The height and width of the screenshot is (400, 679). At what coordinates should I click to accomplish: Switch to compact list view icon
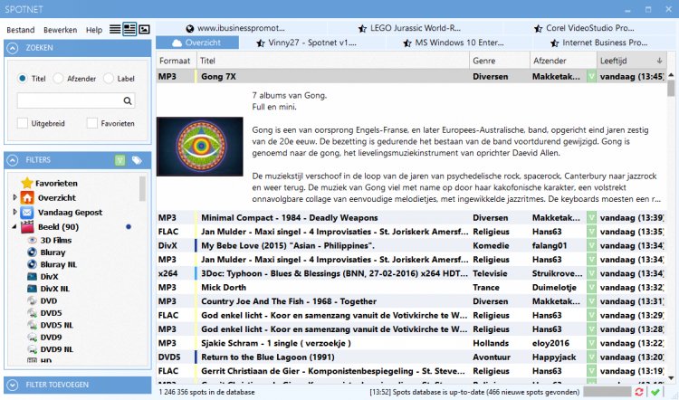115,29
